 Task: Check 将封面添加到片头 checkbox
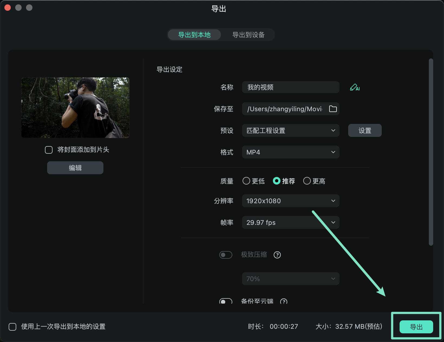click(x=49, y=150)
